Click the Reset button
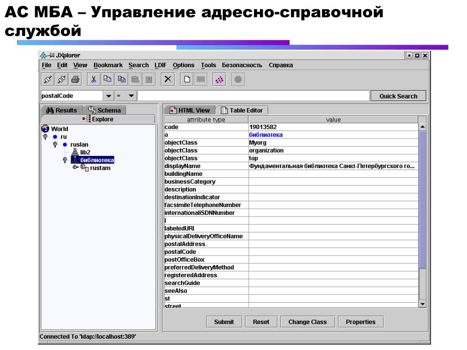 click(261, 322)
